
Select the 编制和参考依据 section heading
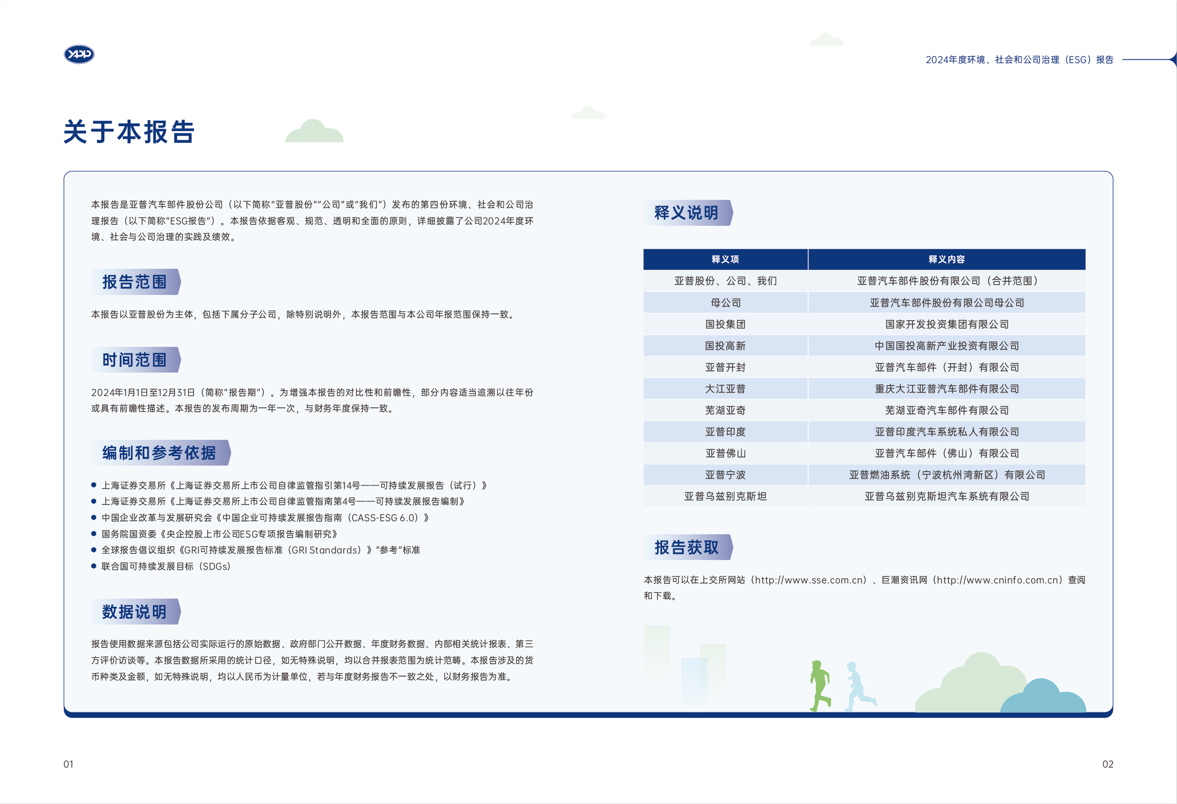[x=160, y=453]
